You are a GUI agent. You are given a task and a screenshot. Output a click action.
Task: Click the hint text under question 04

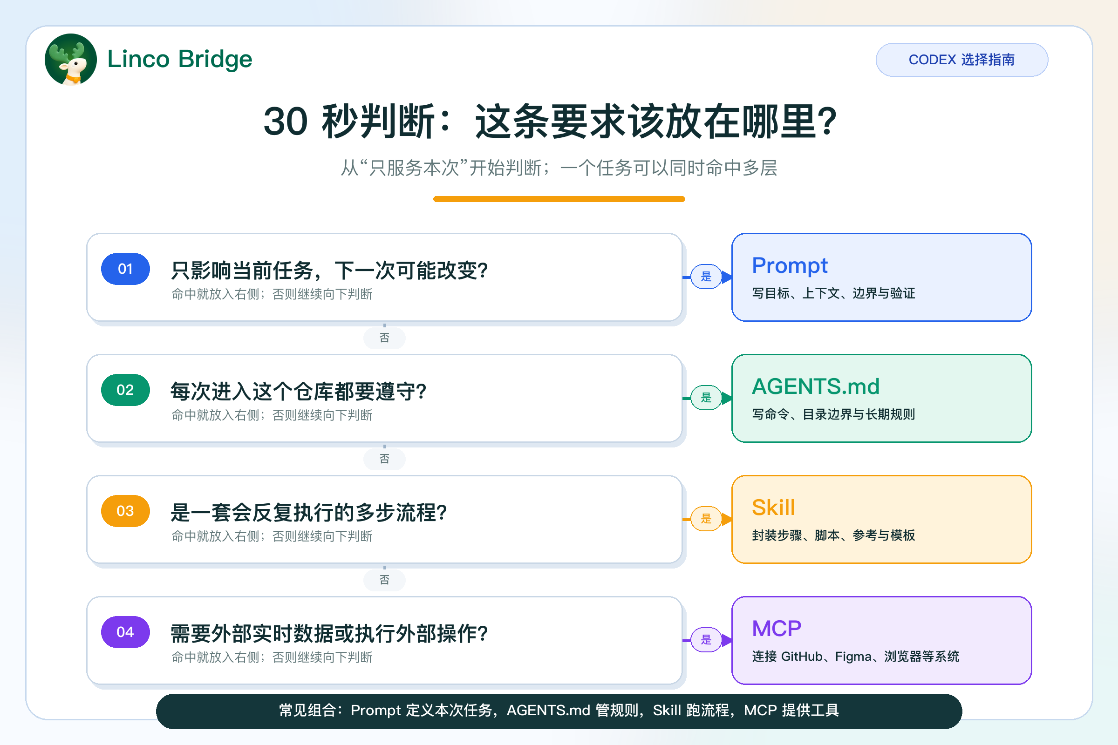[272, 657]
